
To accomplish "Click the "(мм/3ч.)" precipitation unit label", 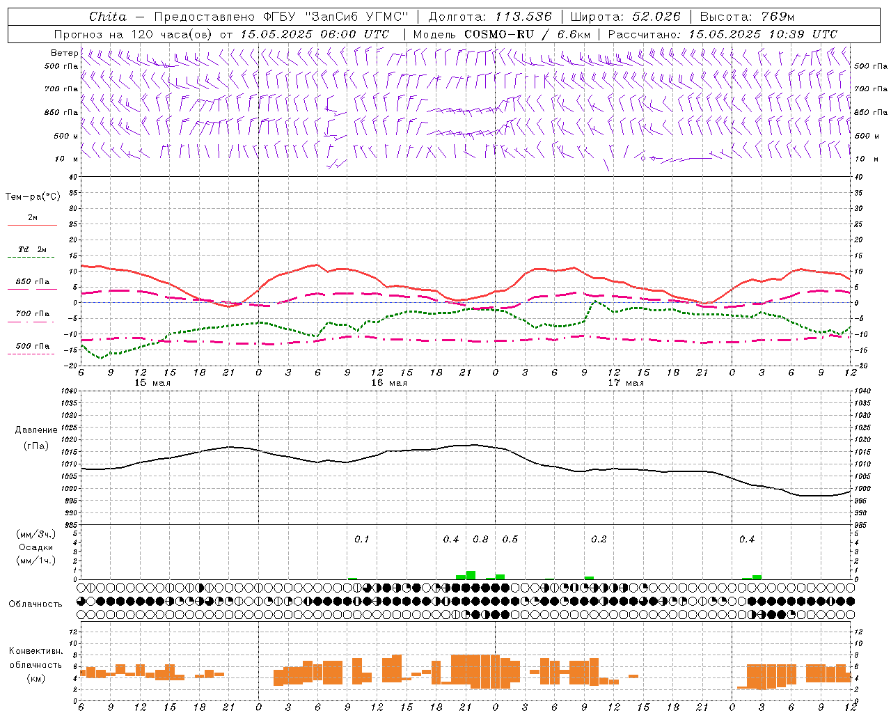I will click(36, 534).
